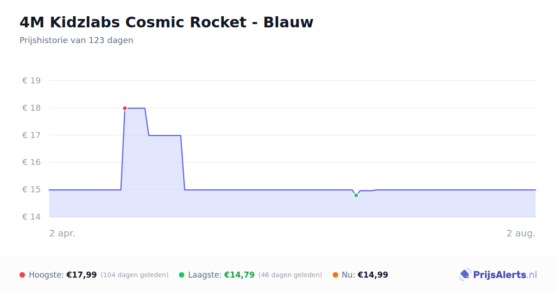This screenshot has width=556, height=292.
Task: Click the green lowest price marker on chart
Action: (x=356, y=195)
